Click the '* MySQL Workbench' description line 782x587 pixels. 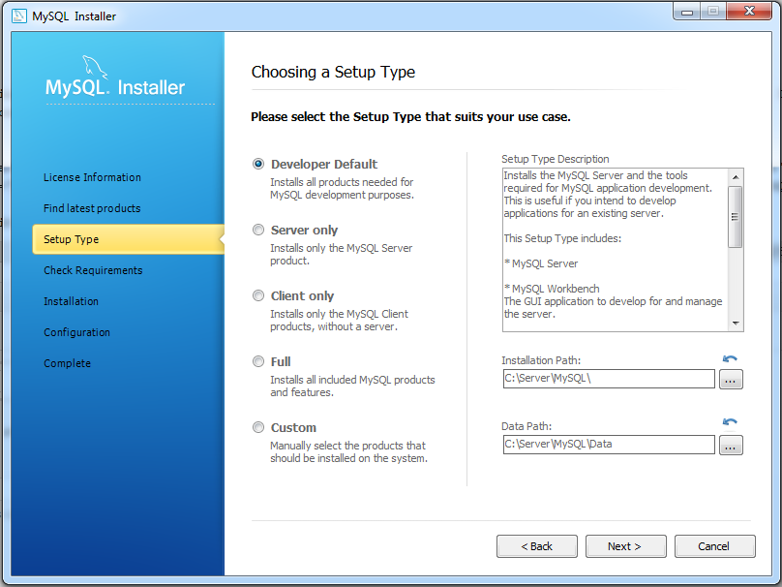click(552, 289)
